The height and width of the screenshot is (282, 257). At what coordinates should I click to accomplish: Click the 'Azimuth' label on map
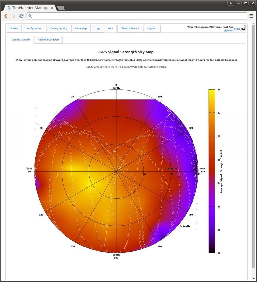click(185, 226)
